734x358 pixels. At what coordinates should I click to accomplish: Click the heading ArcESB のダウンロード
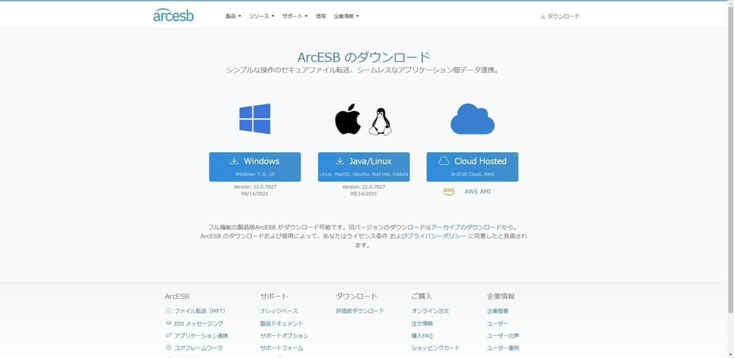(x=364, y=57)
